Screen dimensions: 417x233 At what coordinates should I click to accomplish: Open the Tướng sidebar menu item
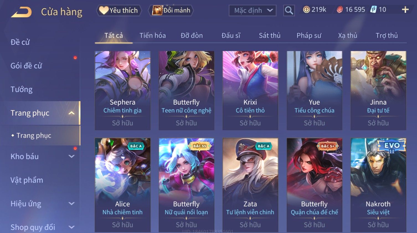(x=22, y=89)
